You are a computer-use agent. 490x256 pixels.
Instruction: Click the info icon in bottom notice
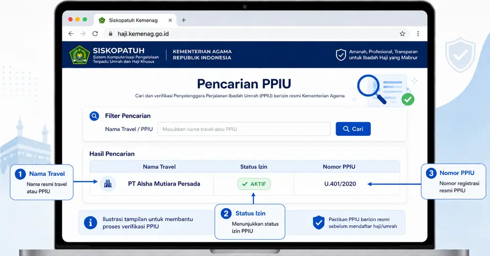[x=91, y=223]
